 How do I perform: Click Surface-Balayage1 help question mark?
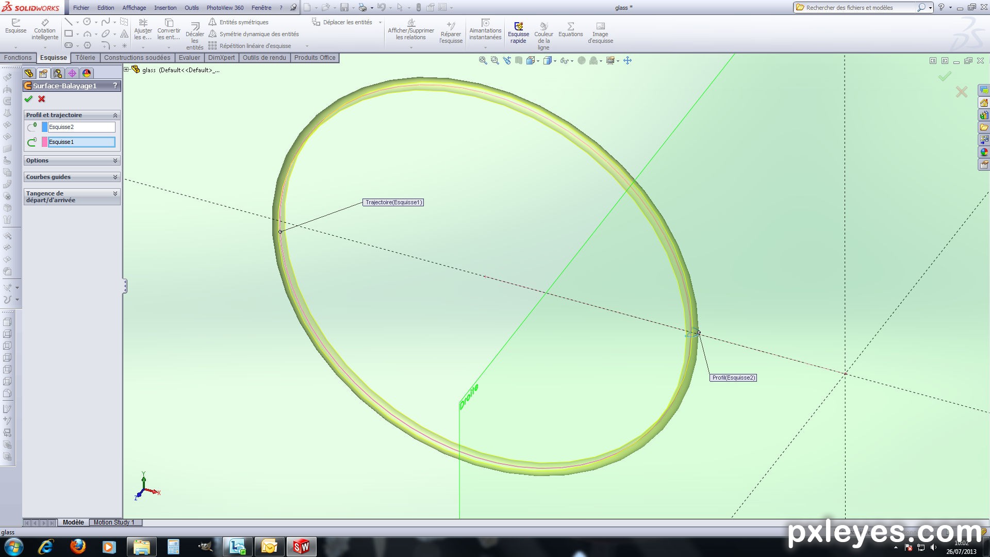tap(115, 86)
